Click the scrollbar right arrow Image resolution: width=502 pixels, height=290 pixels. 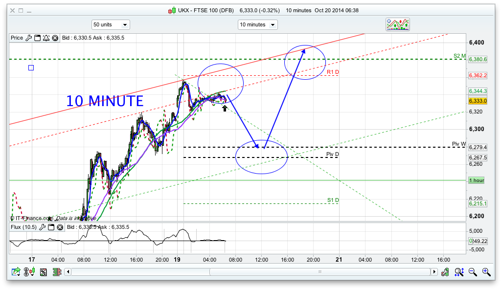coord(434,272)
